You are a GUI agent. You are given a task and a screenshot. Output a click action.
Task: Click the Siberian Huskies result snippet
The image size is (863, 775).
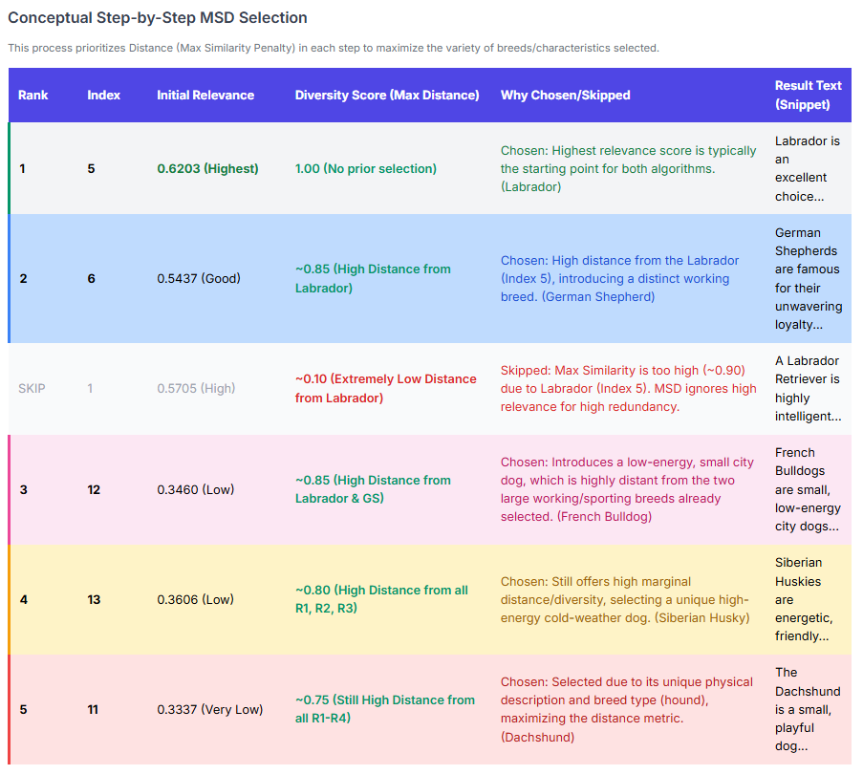click(x=803, y=599)
